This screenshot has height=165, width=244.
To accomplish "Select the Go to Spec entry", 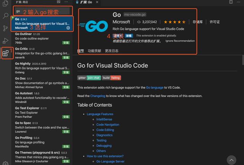I will click(x=42, y=127).
